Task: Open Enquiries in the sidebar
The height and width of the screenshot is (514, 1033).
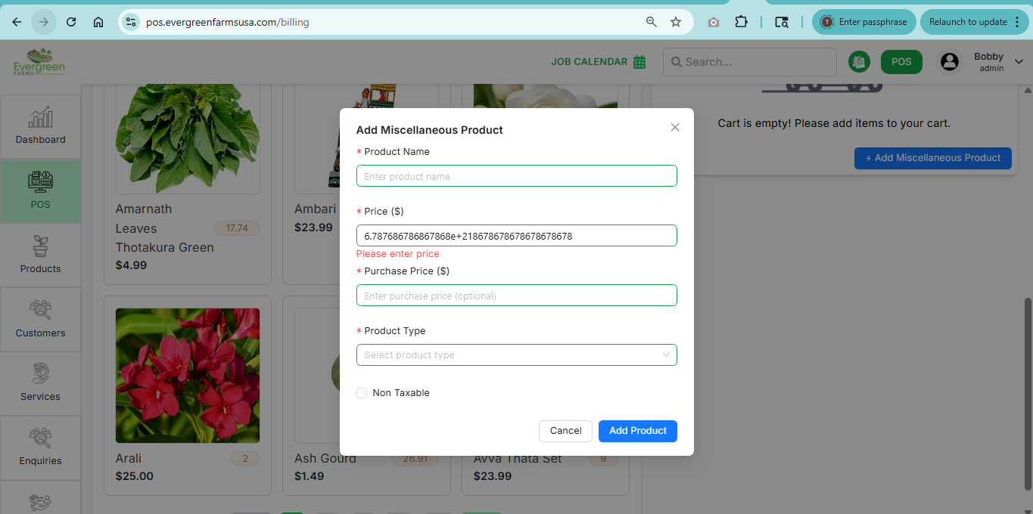Action: [41, 447]
